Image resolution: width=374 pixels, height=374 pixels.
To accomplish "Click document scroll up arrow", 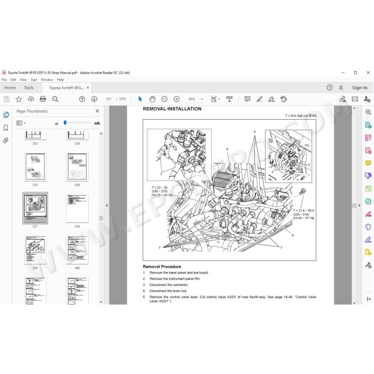I will 354,108.
